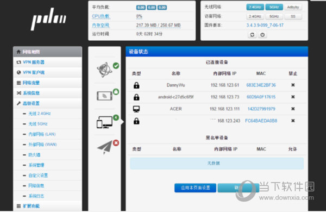Toggle the Adbyby button
Viewport: 326px width, 212px height.
[x=293, y=7]
